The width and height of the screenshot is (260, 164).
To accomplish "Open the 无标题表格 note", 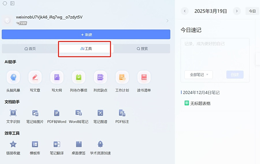I will [200, 103].
